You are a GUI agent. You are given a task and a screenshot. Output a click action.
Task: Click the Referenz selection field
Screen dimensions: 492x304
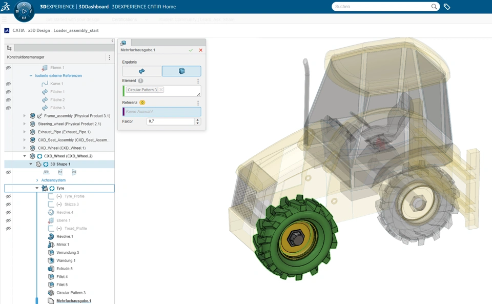161,112
